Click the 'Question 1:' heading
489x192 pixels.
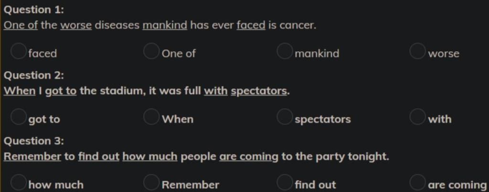tap(34, 10)
